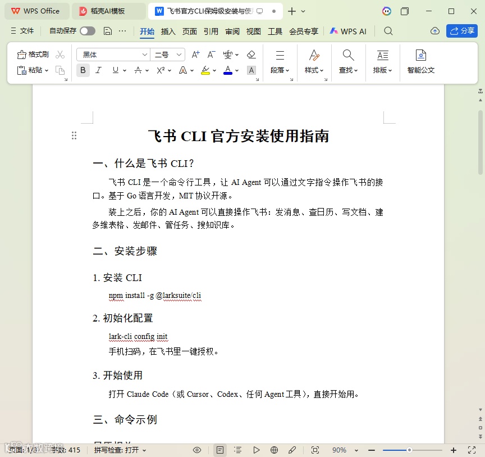Viewport: 485px width, 457px height.
Task: Click the pen annotation icon in the status bar
Action: tap(292, 450)
